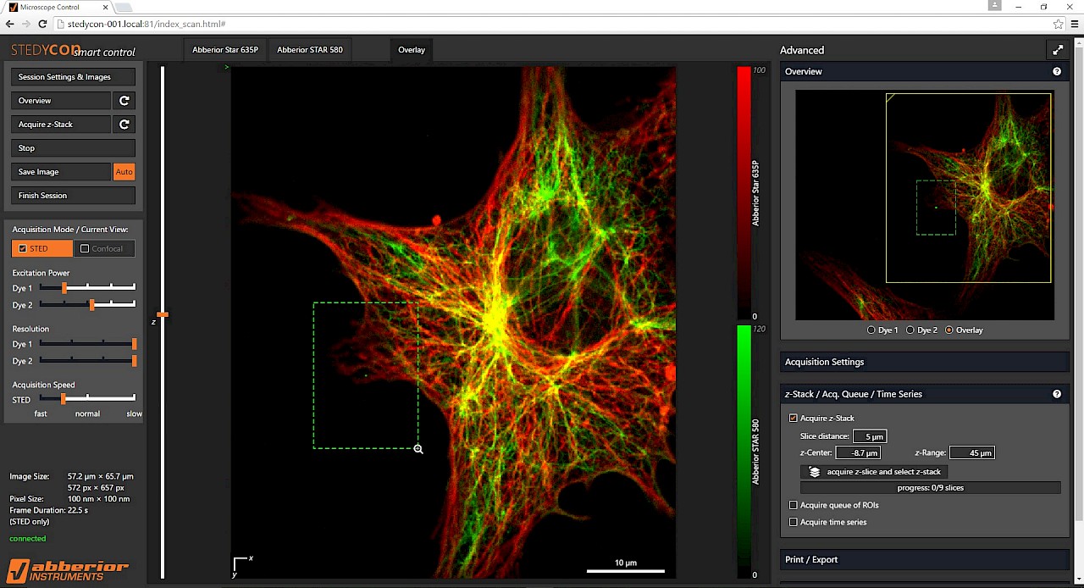Screen dimensions: 1084x588
Task: Click Acquire z-Stack button
Action: pos(60,125)
